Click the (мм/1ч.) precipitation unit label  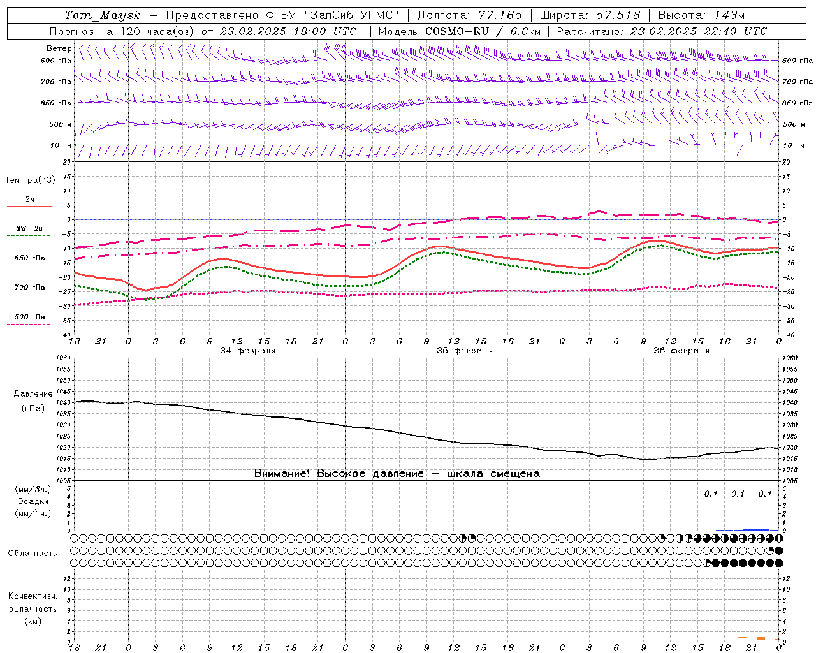(33, 513)
